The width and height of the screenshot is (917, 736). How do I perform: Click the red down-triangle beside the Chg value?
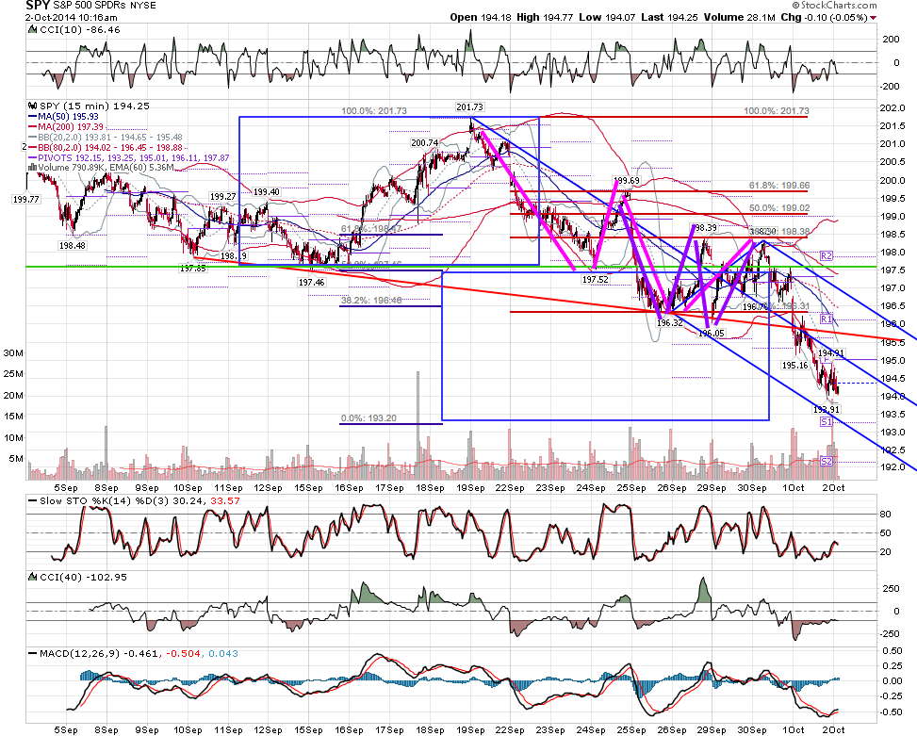873,18
